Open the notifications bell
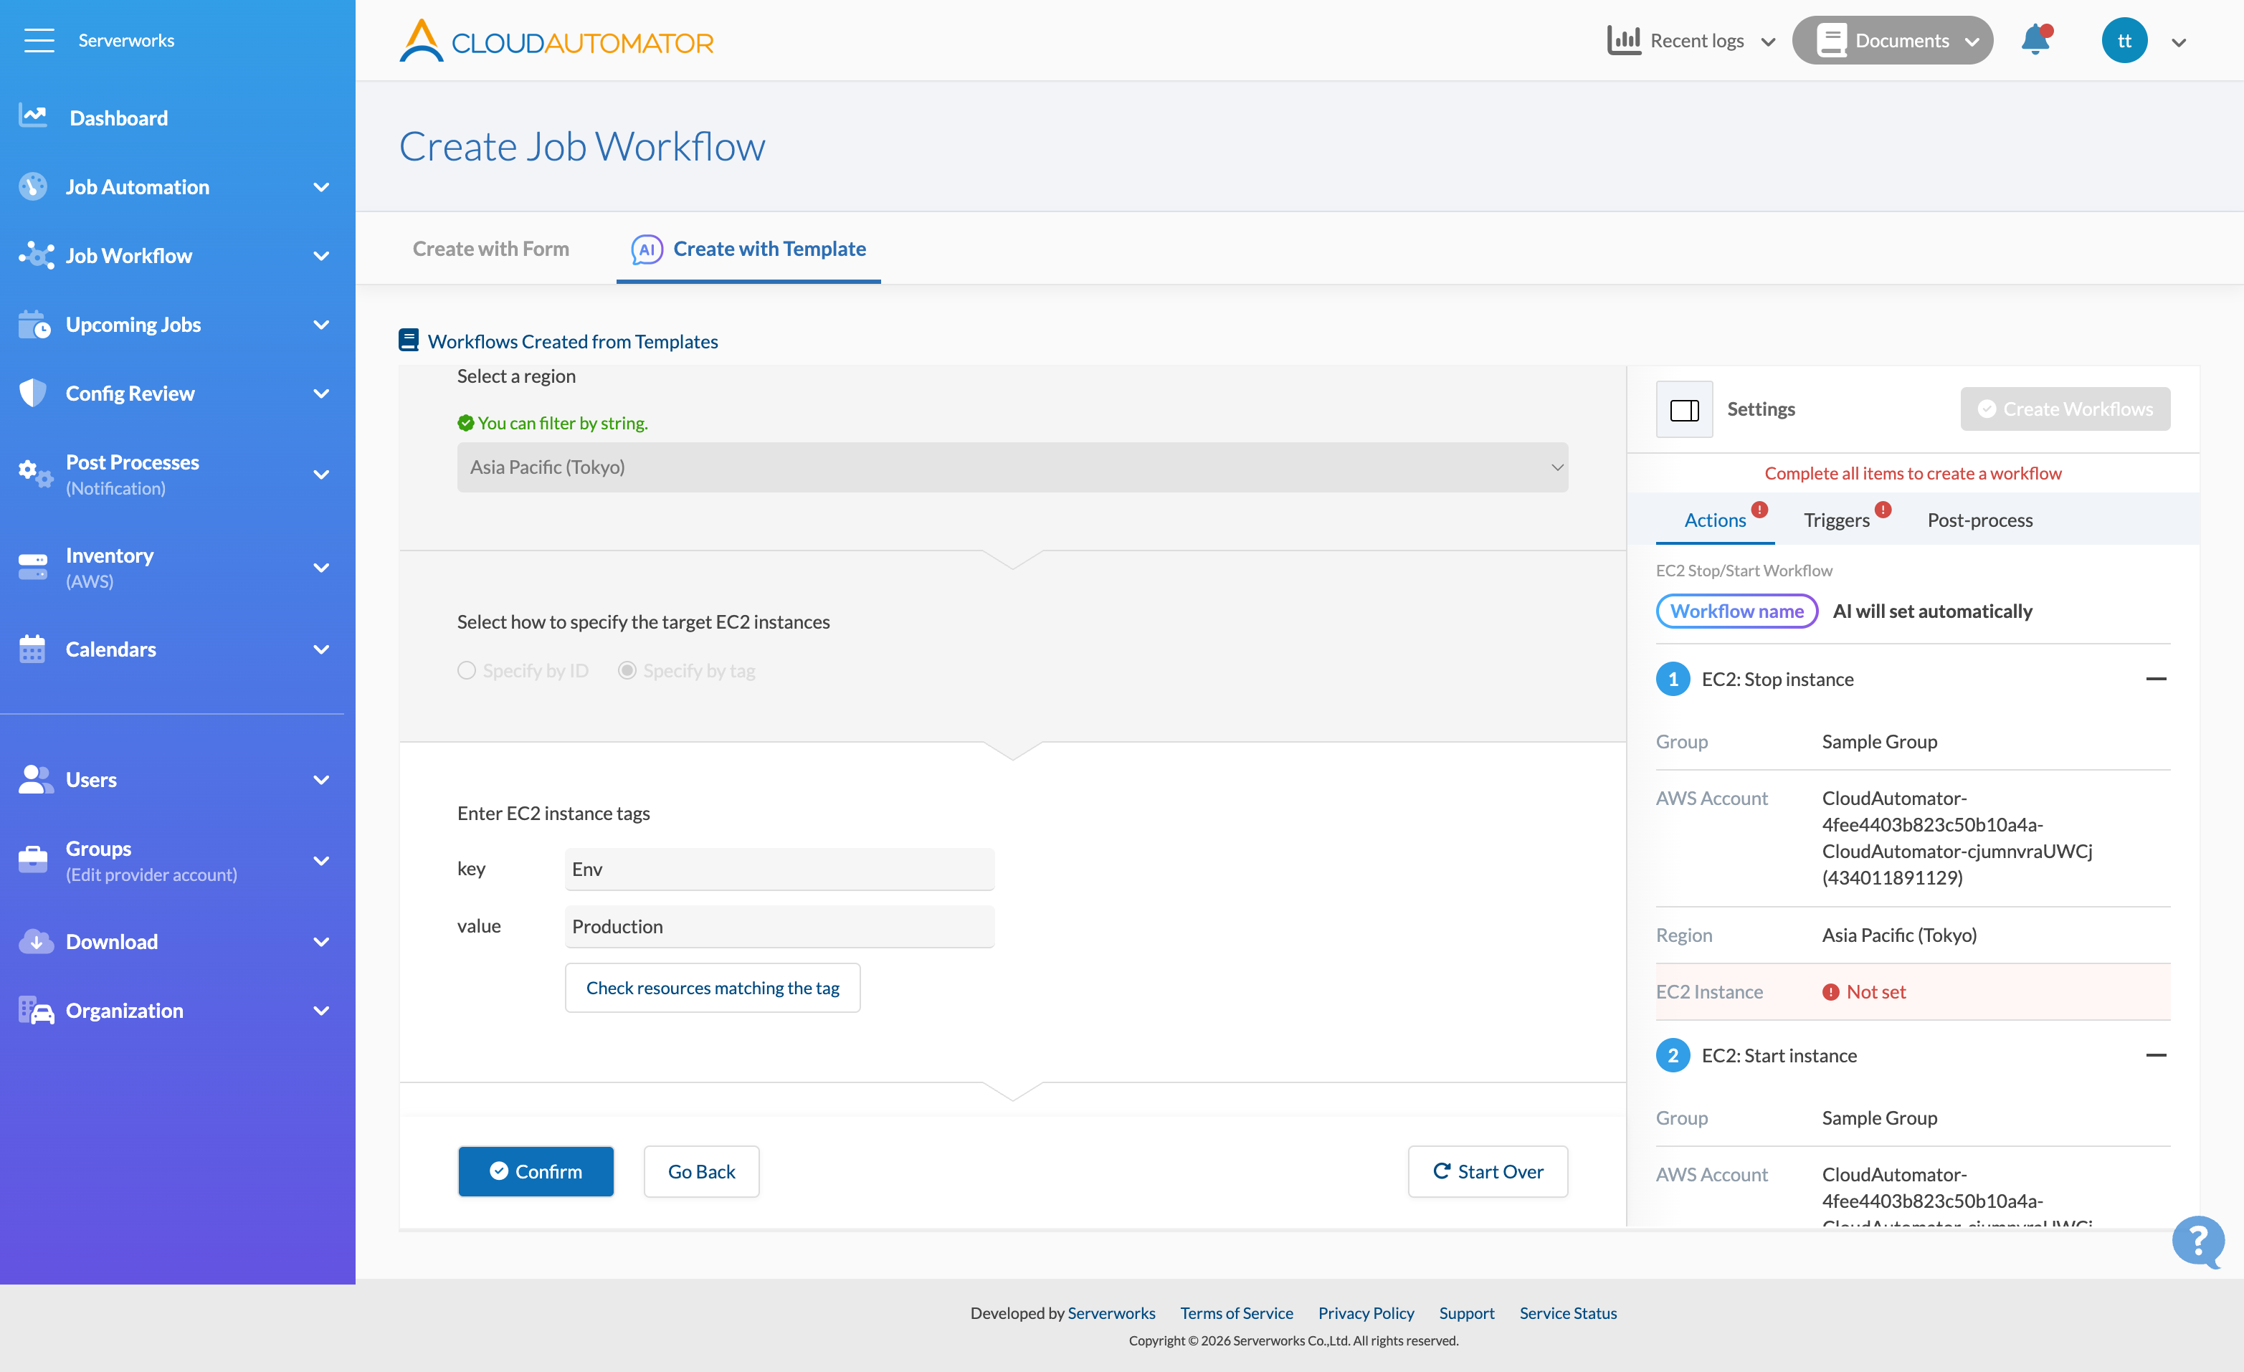 (2035, 40)
